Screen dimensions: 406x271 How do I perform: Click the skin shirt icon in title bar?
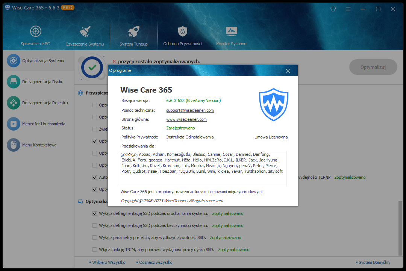[333, 9]
